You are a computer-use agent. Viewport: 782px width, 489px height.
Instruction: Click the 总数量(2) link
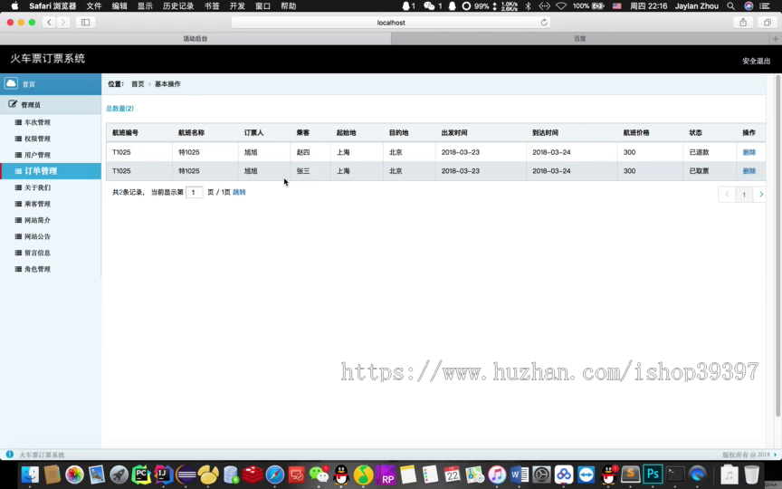[x=119, y=109]
